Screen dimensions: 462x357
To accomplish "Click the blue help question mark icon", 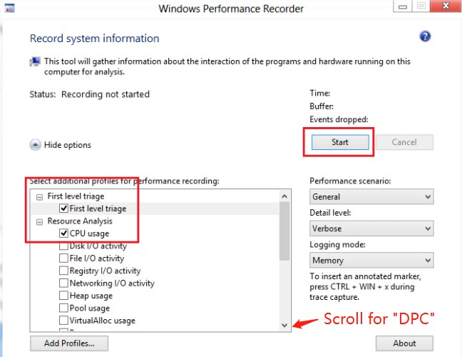I will 425,36.
